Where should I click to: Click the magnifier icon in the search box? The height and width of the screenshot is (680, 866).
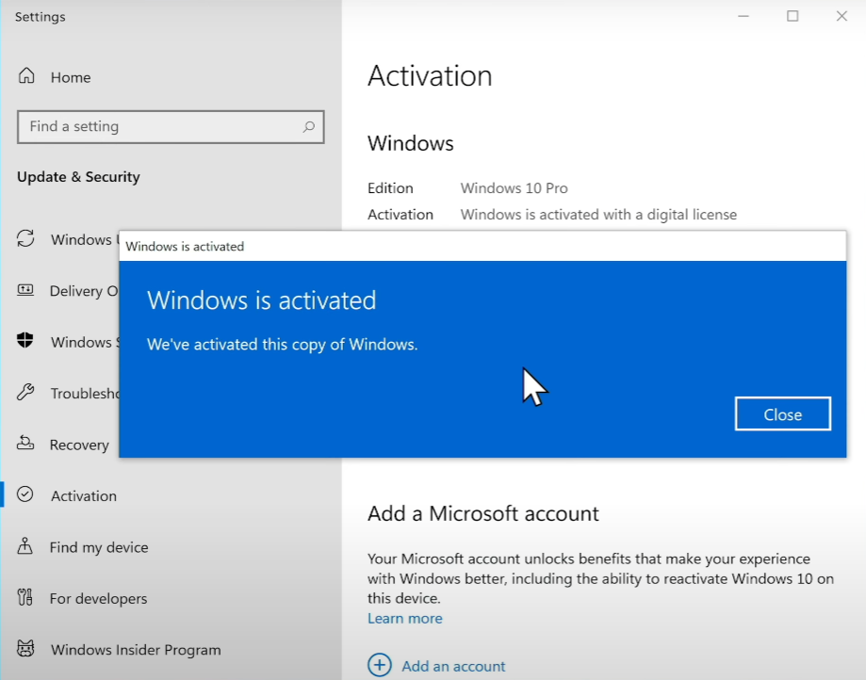308,126
